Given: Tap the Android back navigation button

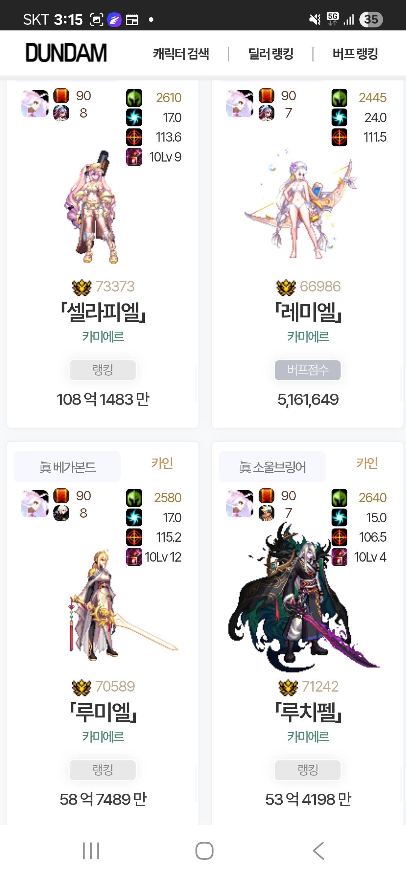Looking at the screenshot, I should click(x=318, y=851).
